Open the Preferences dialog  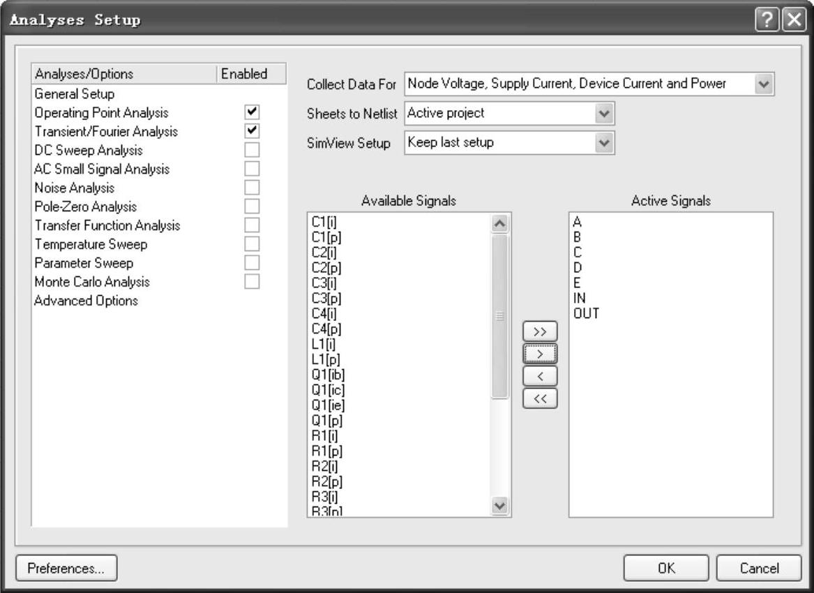66,568
